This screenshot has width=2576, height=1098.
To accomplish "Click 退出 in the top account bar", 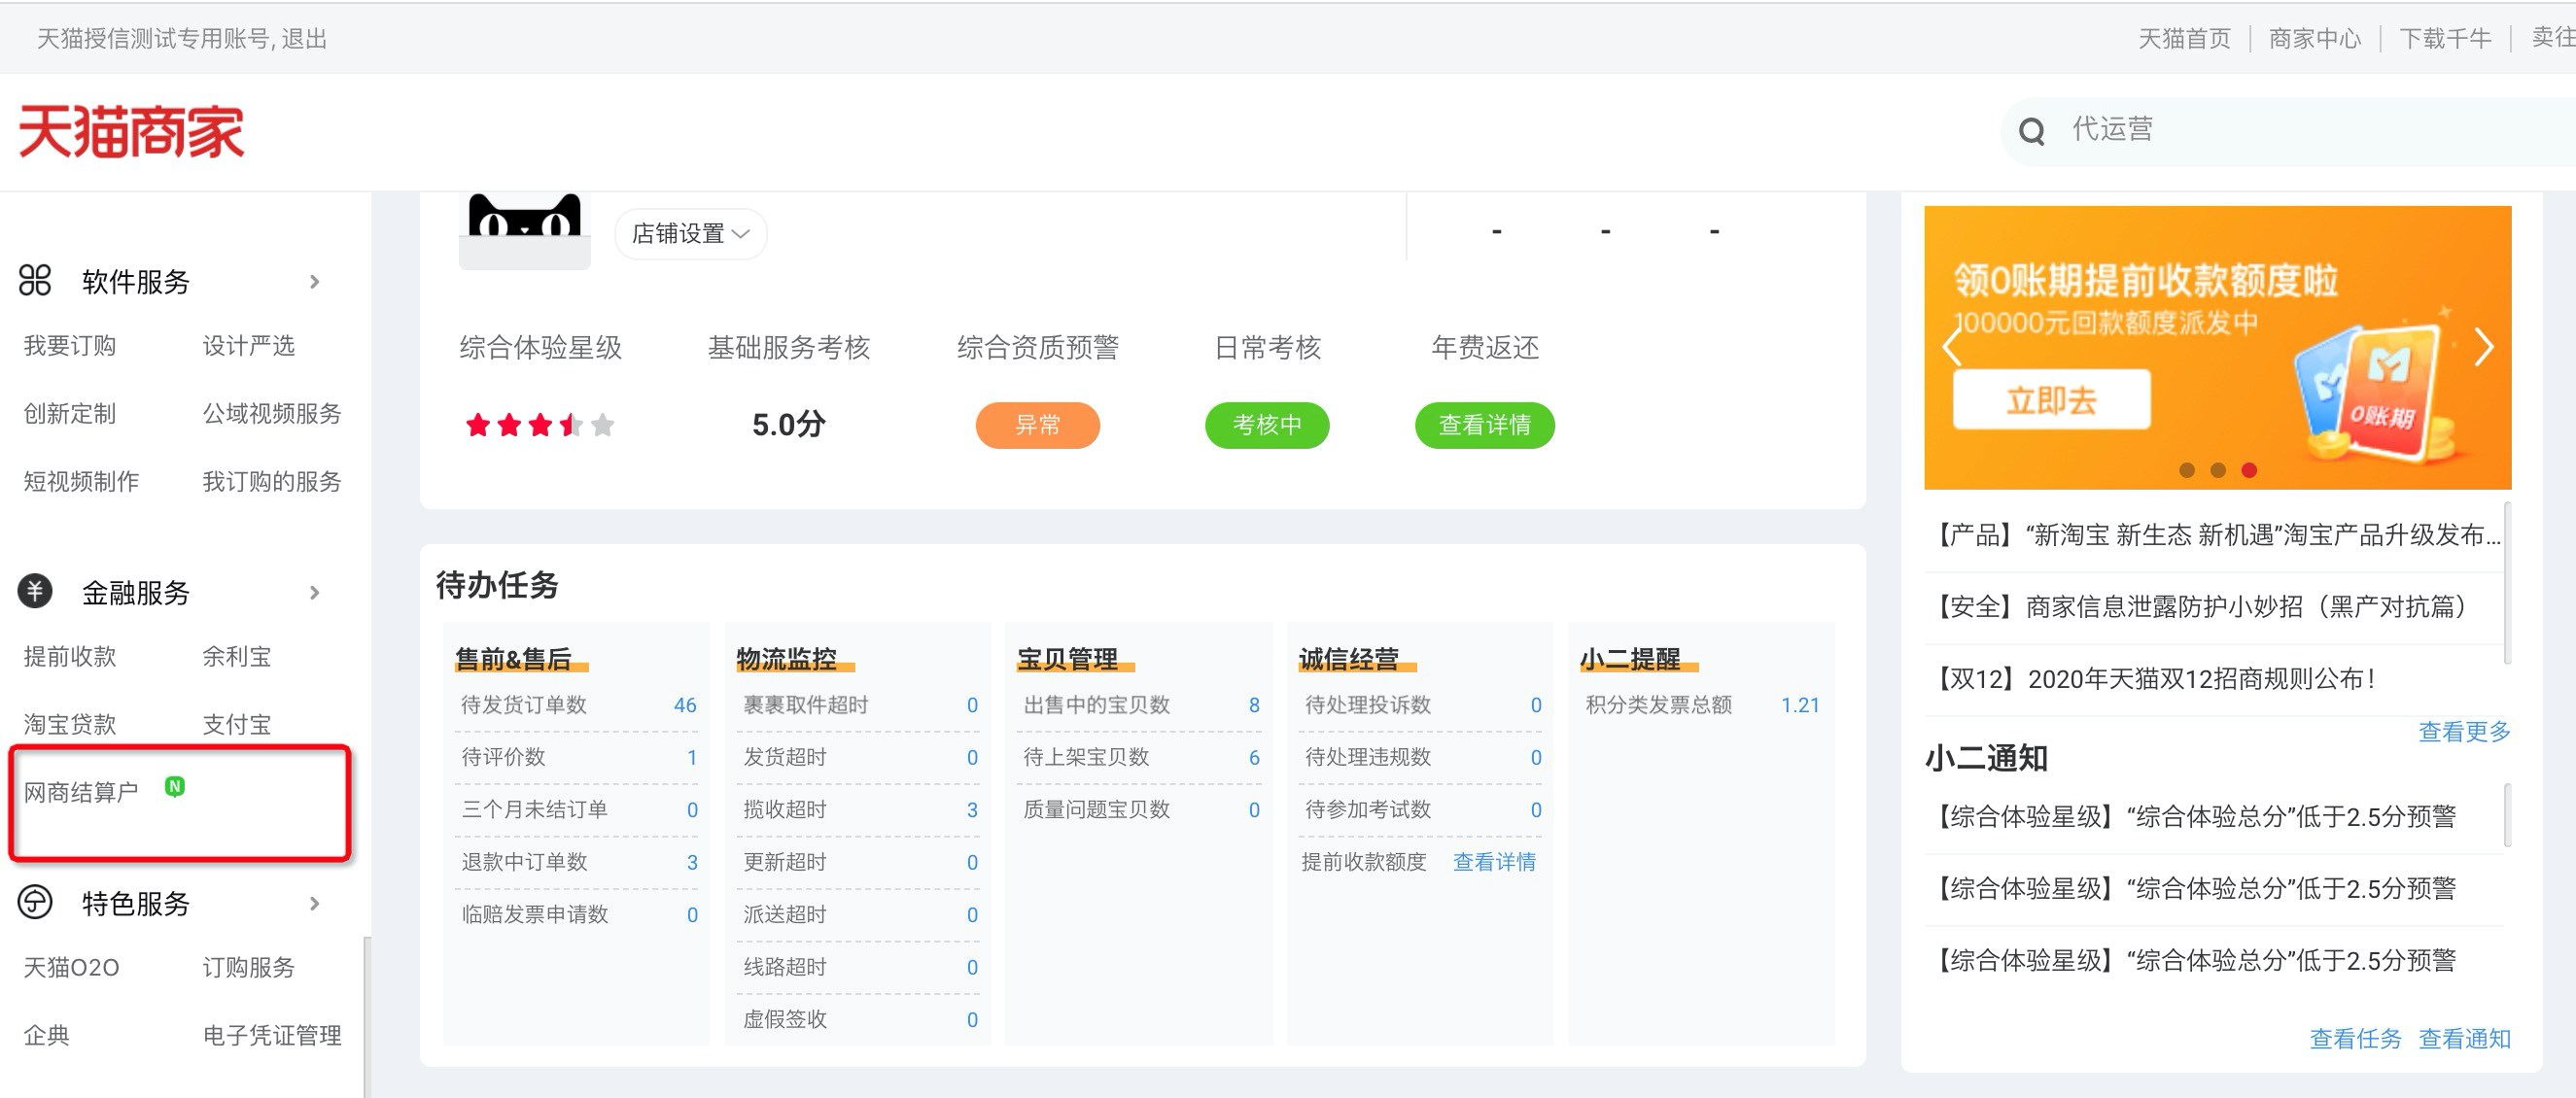I will 304,39.
